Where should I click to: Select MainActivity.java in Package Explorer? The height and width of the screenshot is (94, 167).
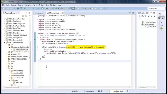22,49
